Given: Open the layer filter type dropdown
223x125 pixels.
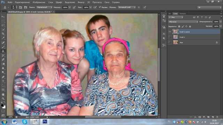Looking at the screenshot, I should coord(176,17).
